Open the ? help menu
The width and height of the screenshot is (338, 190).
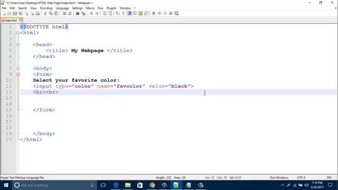(135, 8)
